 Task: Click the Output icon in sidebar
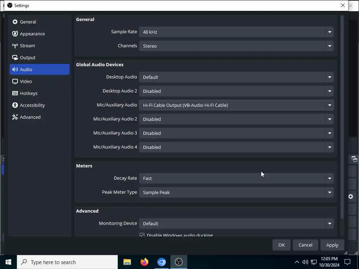click(x=15, y=57)
